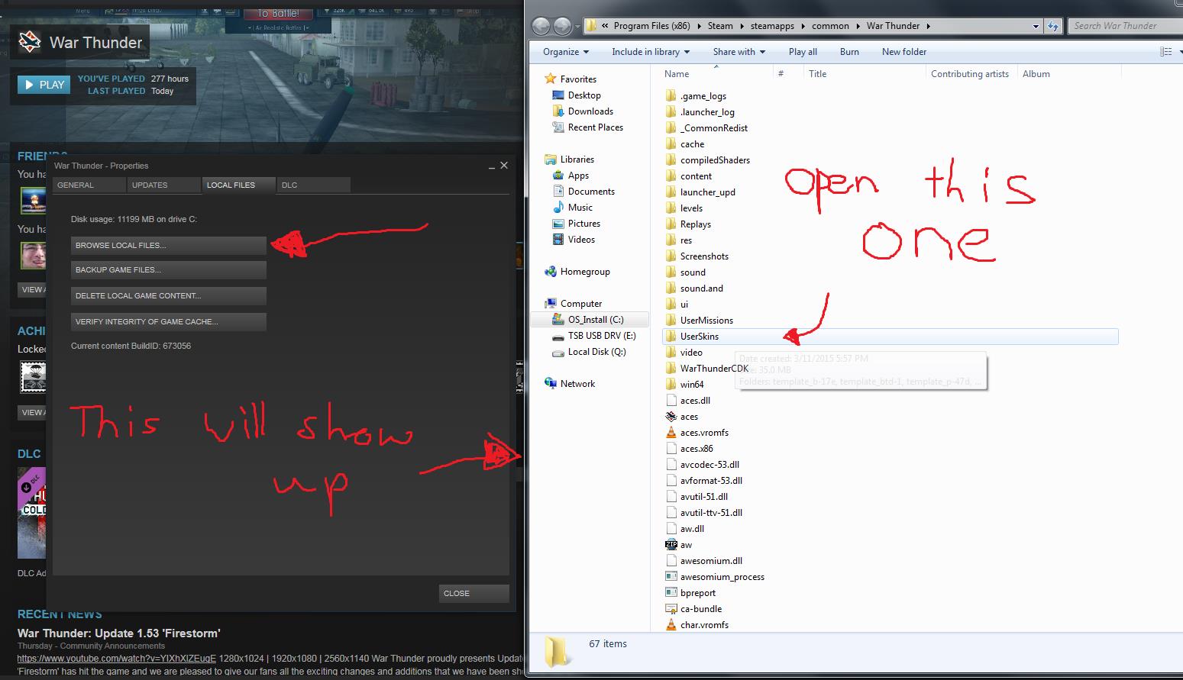Switch to the DLC tab in Properties
The image size is (1183, 680).
pyautogui.click(x=313, y=185)
